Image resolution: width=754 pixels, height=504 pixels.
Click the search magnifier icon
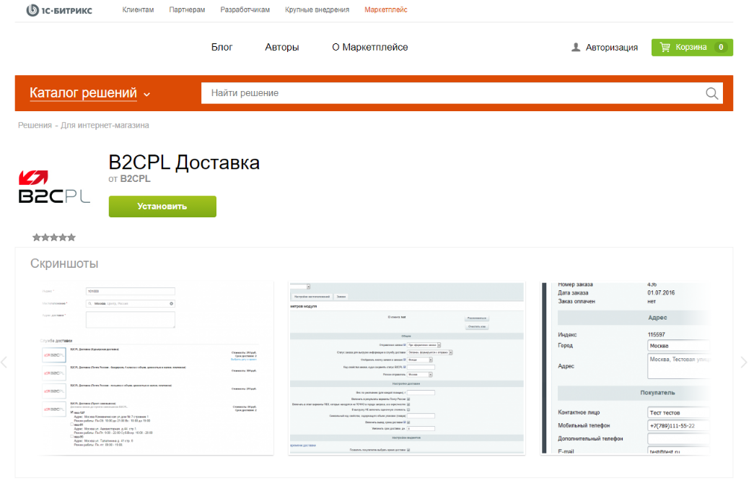(x=711, y=93)
